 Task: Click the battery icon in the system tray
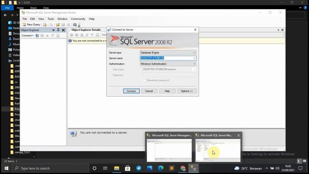[x=272, y=168]
